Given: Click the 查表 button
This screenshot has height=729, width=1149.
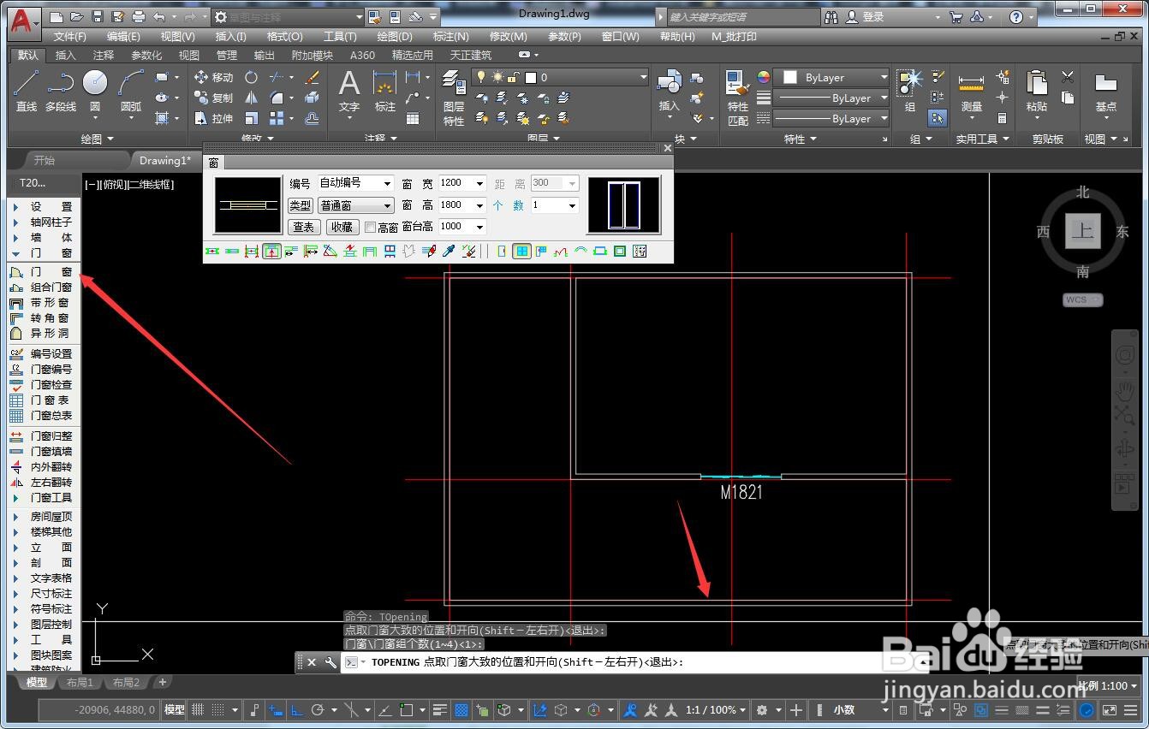Looking at the screenshot, I should click(304, 228).
